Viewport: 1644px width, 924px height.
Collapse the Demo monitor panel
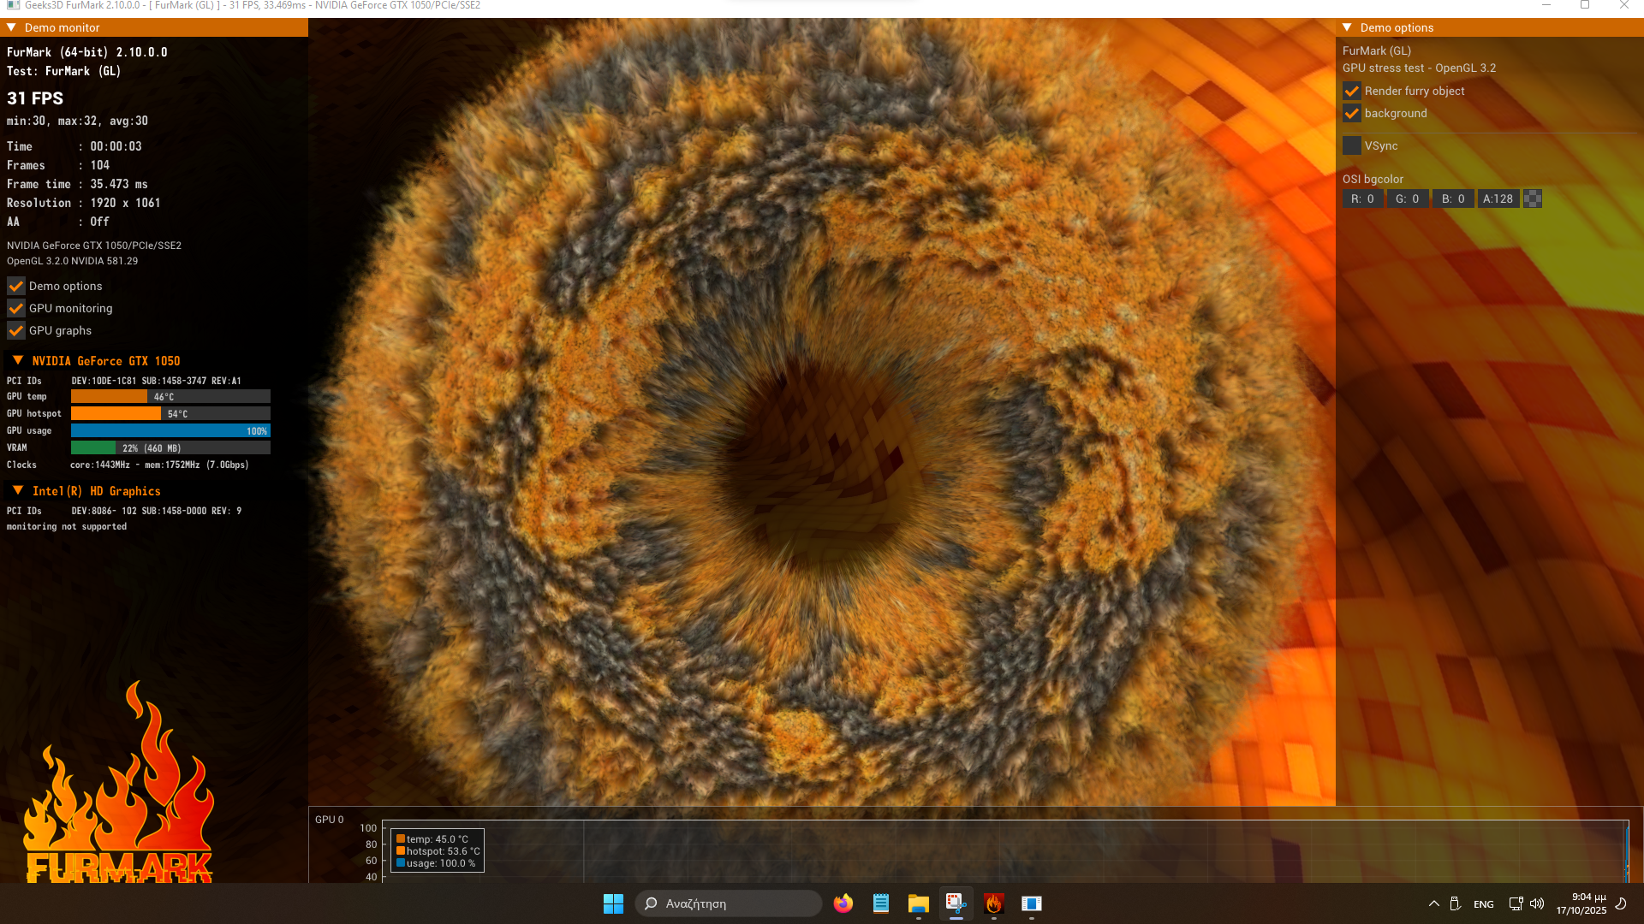pyautogui.click(x=12, y=27)
